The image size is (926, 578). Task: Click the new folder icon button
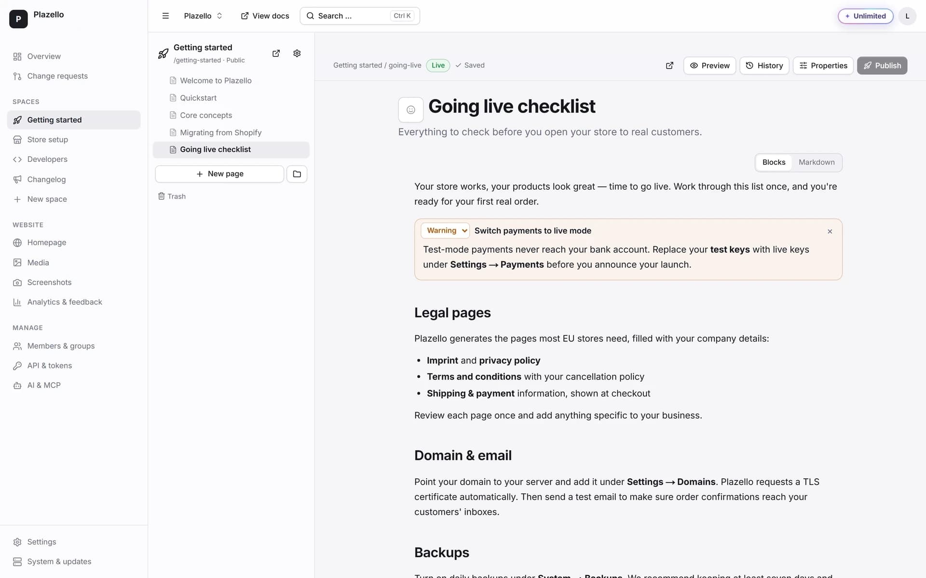coord(297,174)
